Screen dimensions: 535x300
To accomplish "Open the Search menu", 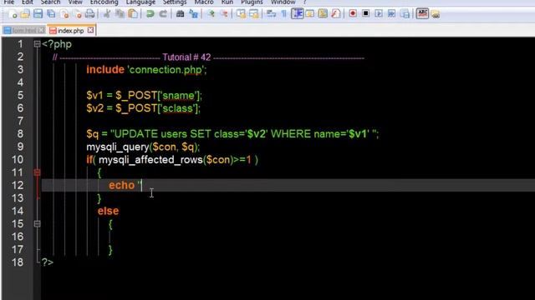I will point(50,2).
